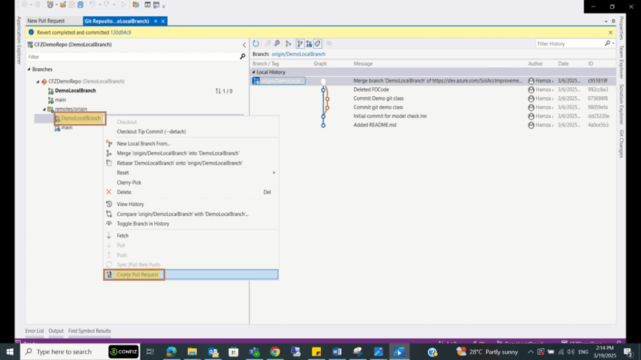Toggle Show Local Branches in history toolbar
Image resolution: width=641 pixels, height=360 pixels.
300,44
